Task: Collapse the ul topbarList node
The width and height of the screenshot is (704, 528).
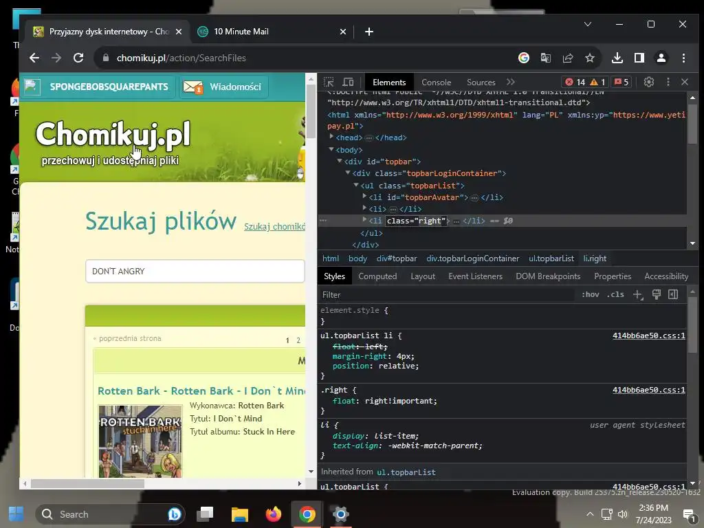Action: click(x=356, y=184)
